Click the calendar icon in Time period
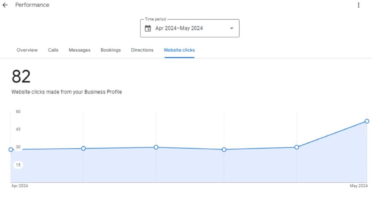Viewport: 372px width, 198px height. pos(148,28)
